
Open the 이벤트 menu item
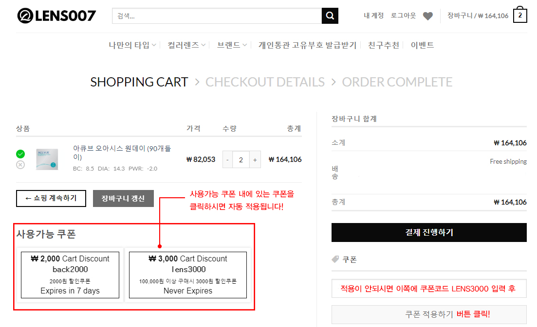pos(422,45)
